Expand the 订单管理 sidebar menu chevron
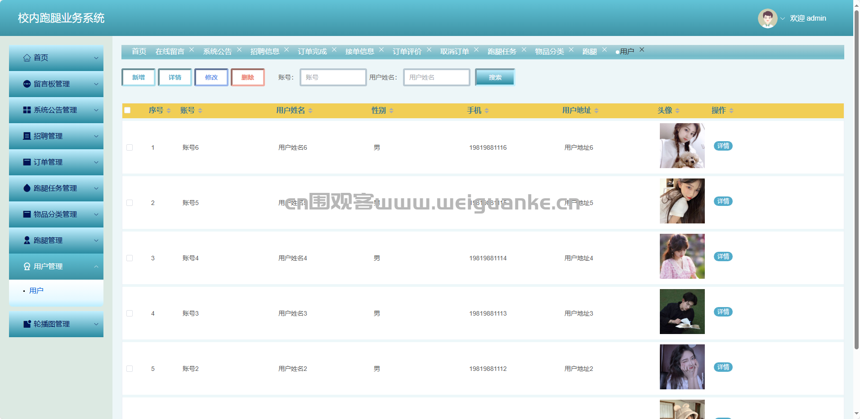The image size is (860, 419). [96, 162]
